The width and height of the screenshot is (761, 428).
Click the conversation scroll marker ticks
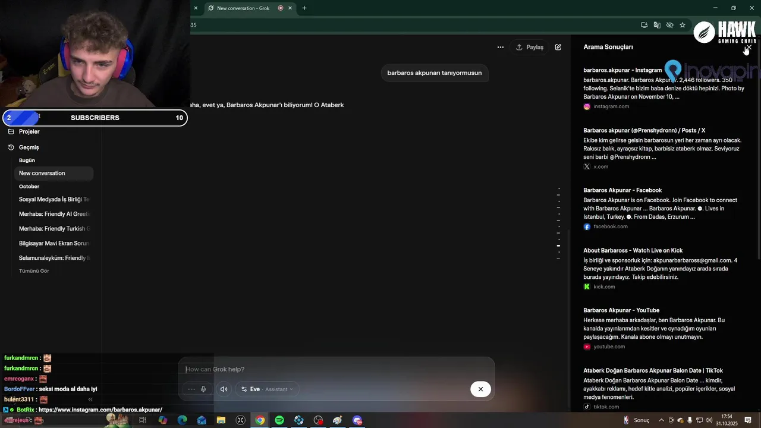(558, 224)
